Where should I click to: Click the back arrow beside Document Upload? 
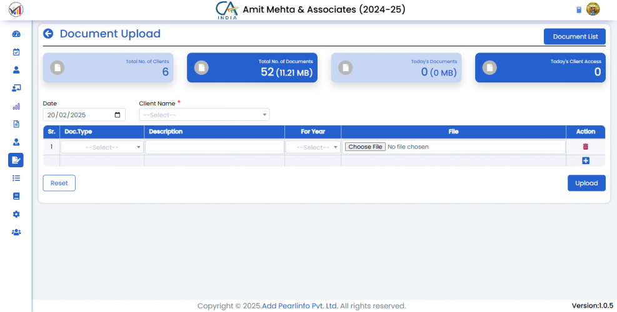pos(48,34)
